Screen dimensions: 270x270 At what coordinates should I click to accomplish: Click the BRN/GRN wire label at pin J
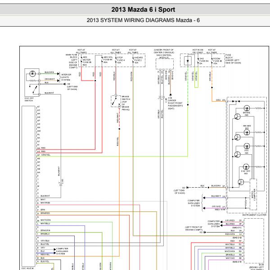[45, 230]
